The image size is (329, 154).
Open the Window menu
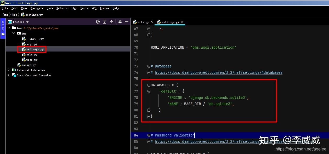click(x=104, y=8)
